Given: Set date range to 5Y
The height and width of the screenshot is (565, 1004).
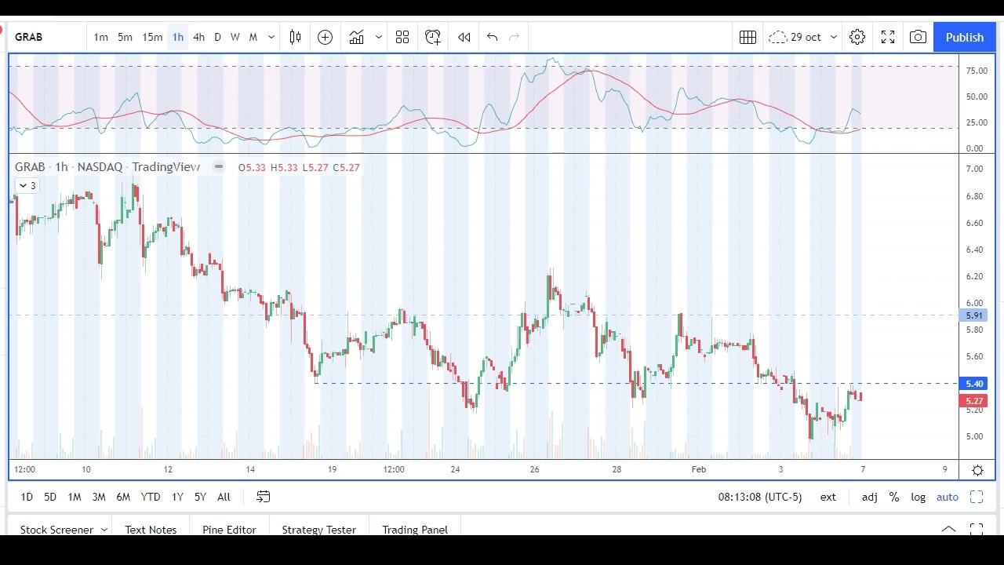Looking at the screenshot, I should click(200, 497).
